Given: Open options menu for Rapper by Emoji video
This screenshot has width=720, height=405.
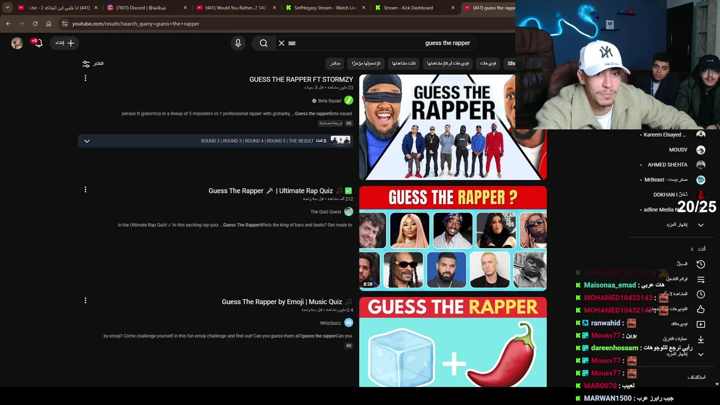Looking at the screenshot, I should pyautogui.click(x=85, y=301).
